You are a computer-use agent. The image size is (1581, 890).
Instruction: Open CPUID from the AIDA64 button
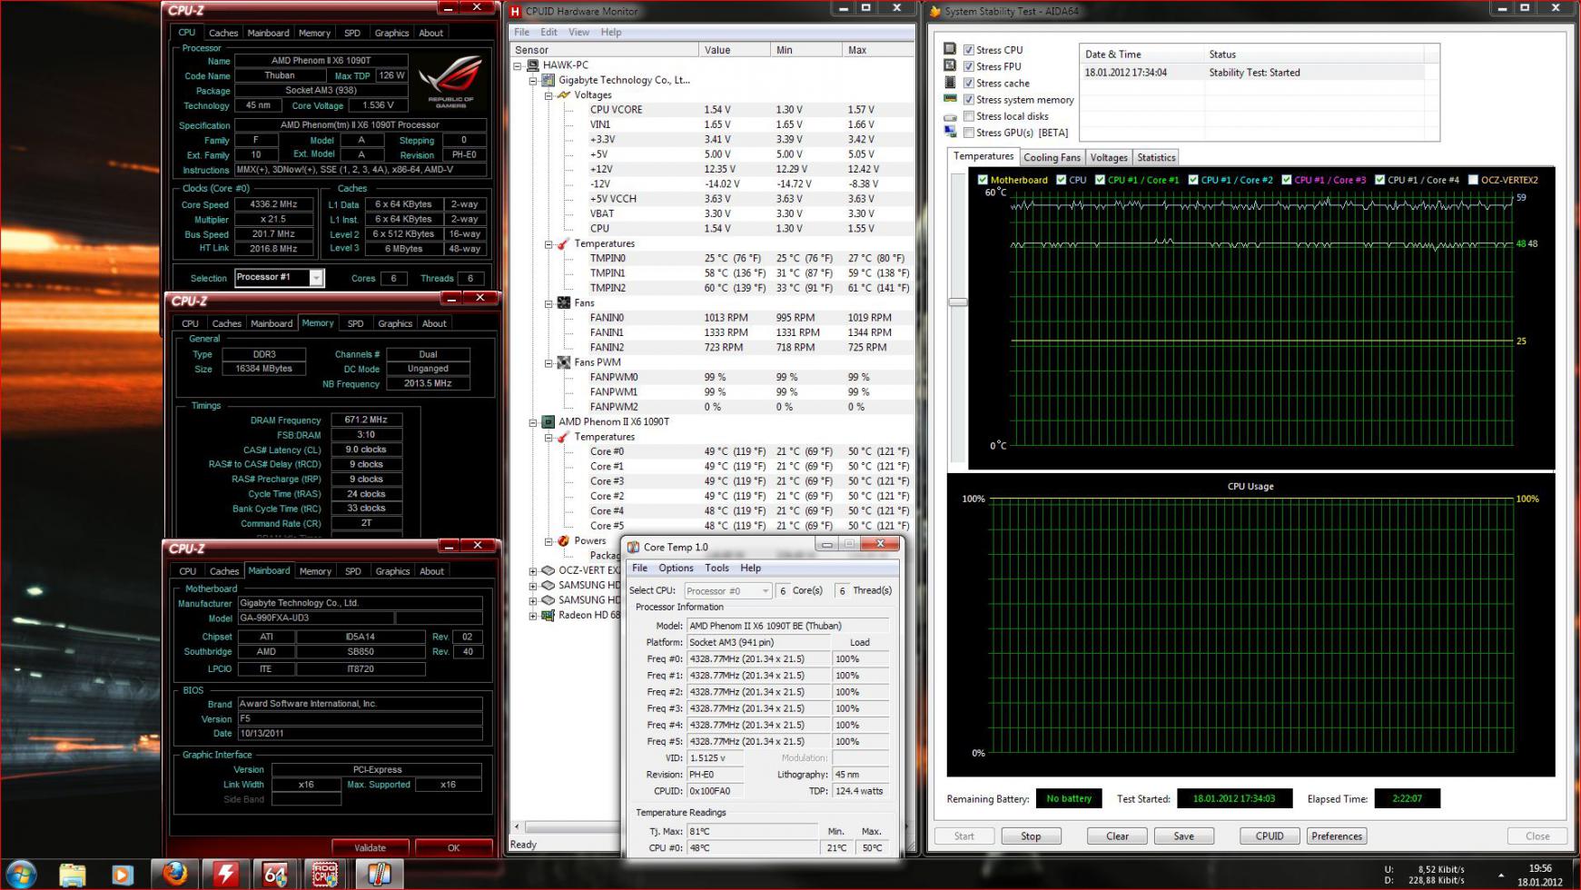pos(1270,836)
